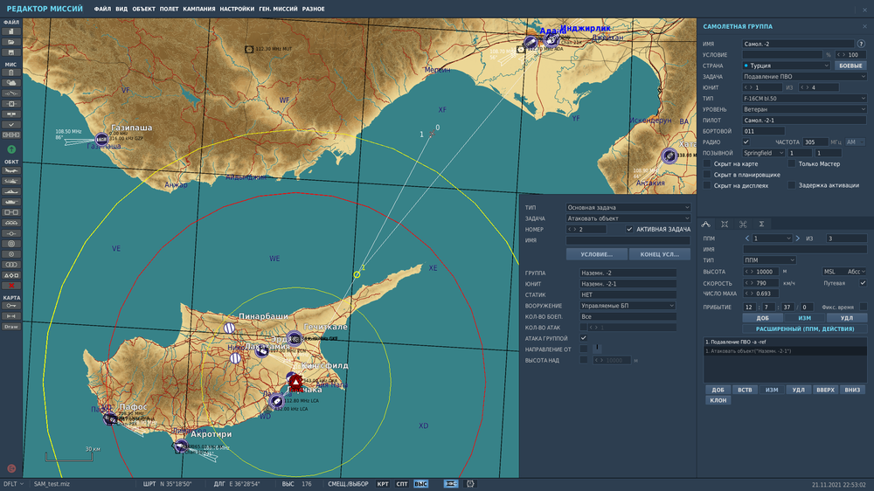Viewport: 874px width, 491px height.
Task: Open the ВООРУЖЕНИЕ dropdown Управляемые БП
Action: [628, 306]
